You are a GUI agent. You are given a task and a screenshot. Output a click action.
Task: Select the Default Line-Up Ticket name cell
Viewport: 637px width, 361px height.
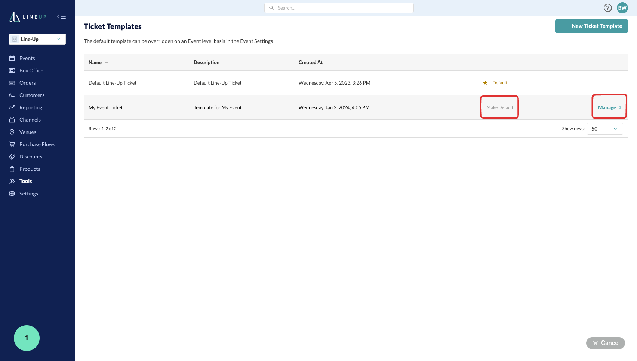[113, 83]
